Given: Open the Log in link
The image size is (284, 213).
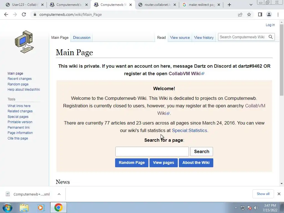Looking at the screenshot, I should [270, 25].
